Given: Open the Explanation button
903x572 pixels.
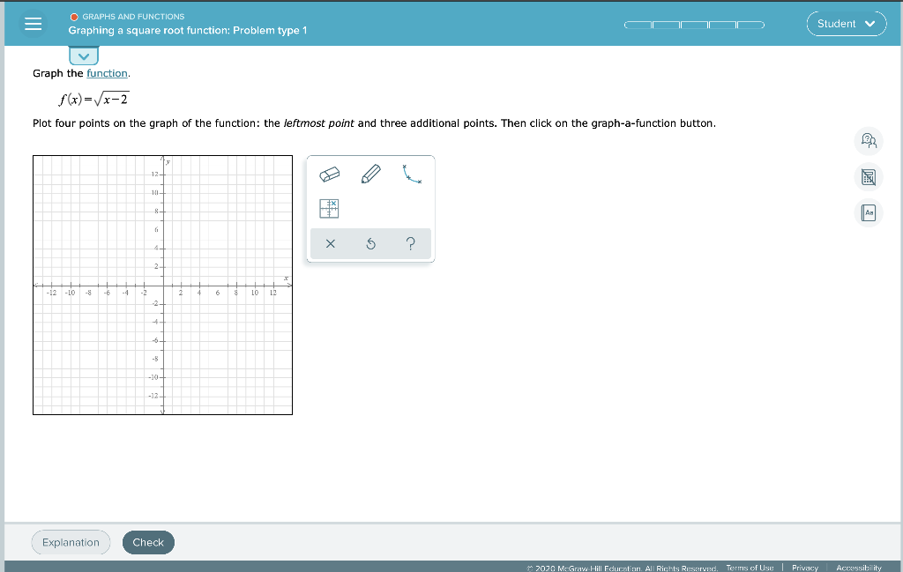Looking at the screenshot, I should pyautogui.click(x=71, y=542).
